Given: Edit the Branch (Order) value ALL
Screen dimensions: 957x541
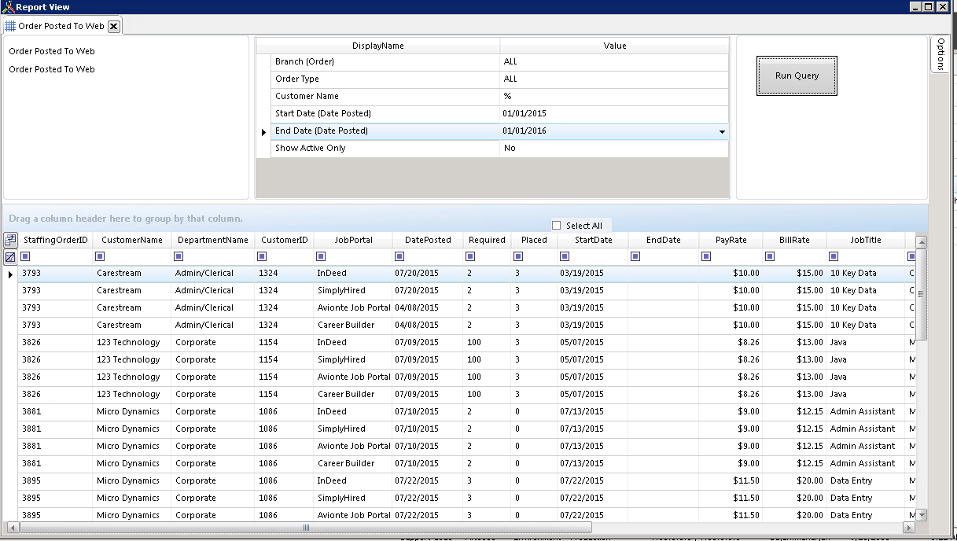Looking at the screenshot, I should [614, 61].
